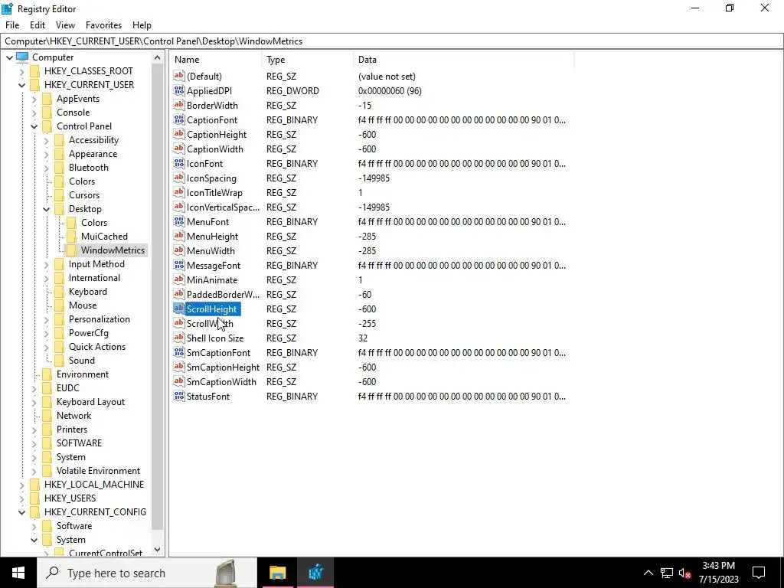Click the Registry Editor title bar icon
Image resolution: width=784 pixels, height=588 pixels.
pyautogui.click(x=8, y=8)
